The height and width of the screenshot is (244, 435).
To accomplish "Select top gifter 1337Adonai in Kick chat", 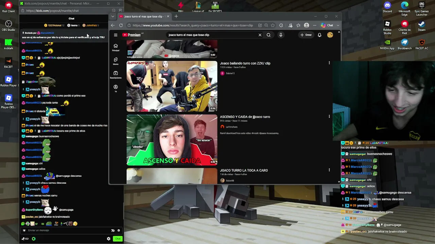I will click(54, 25).
